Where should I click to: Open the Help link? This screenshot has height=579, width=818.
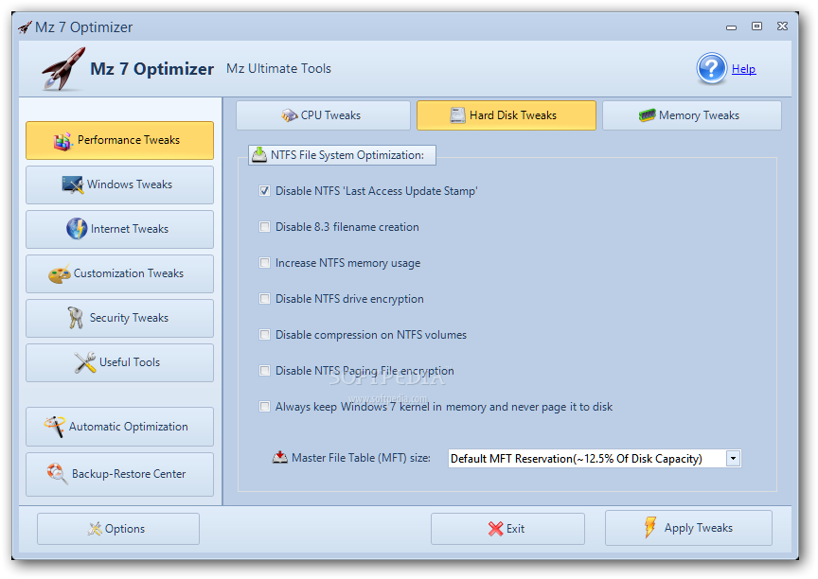click(743, 69)
